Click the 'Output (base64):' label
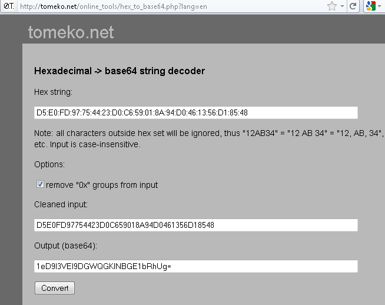 click(65, 246)
